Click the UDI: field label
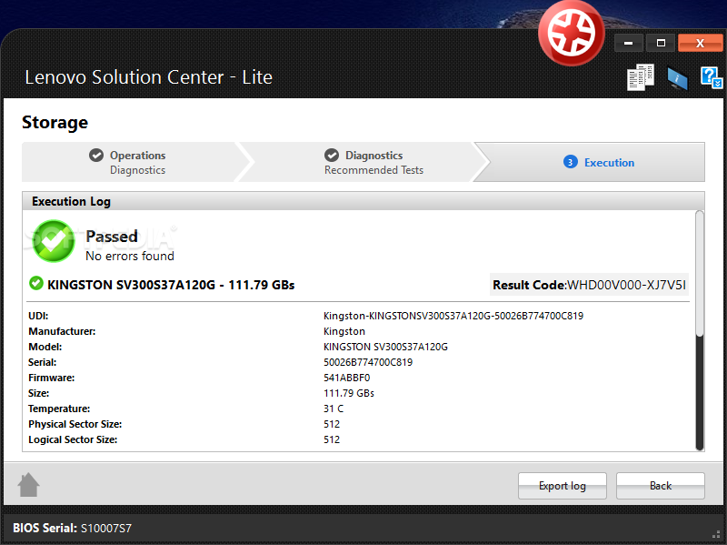This screenshot has height=545, width=727. (x=38, y=316)
